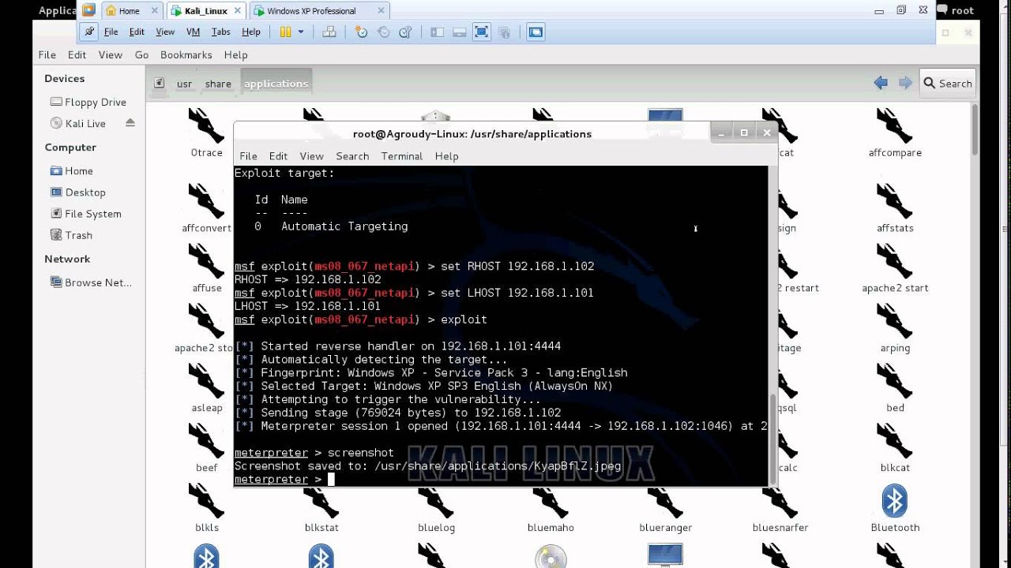Open Home in the sidebar
Viewport: 1011px width, 568px height.
pyautogui.click(x=72, y=170)
